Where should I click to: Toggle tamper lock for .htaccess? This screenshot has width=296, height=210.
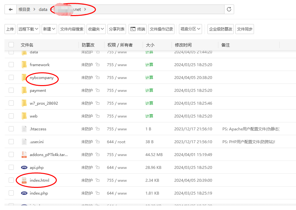click(x=97, y=129)
